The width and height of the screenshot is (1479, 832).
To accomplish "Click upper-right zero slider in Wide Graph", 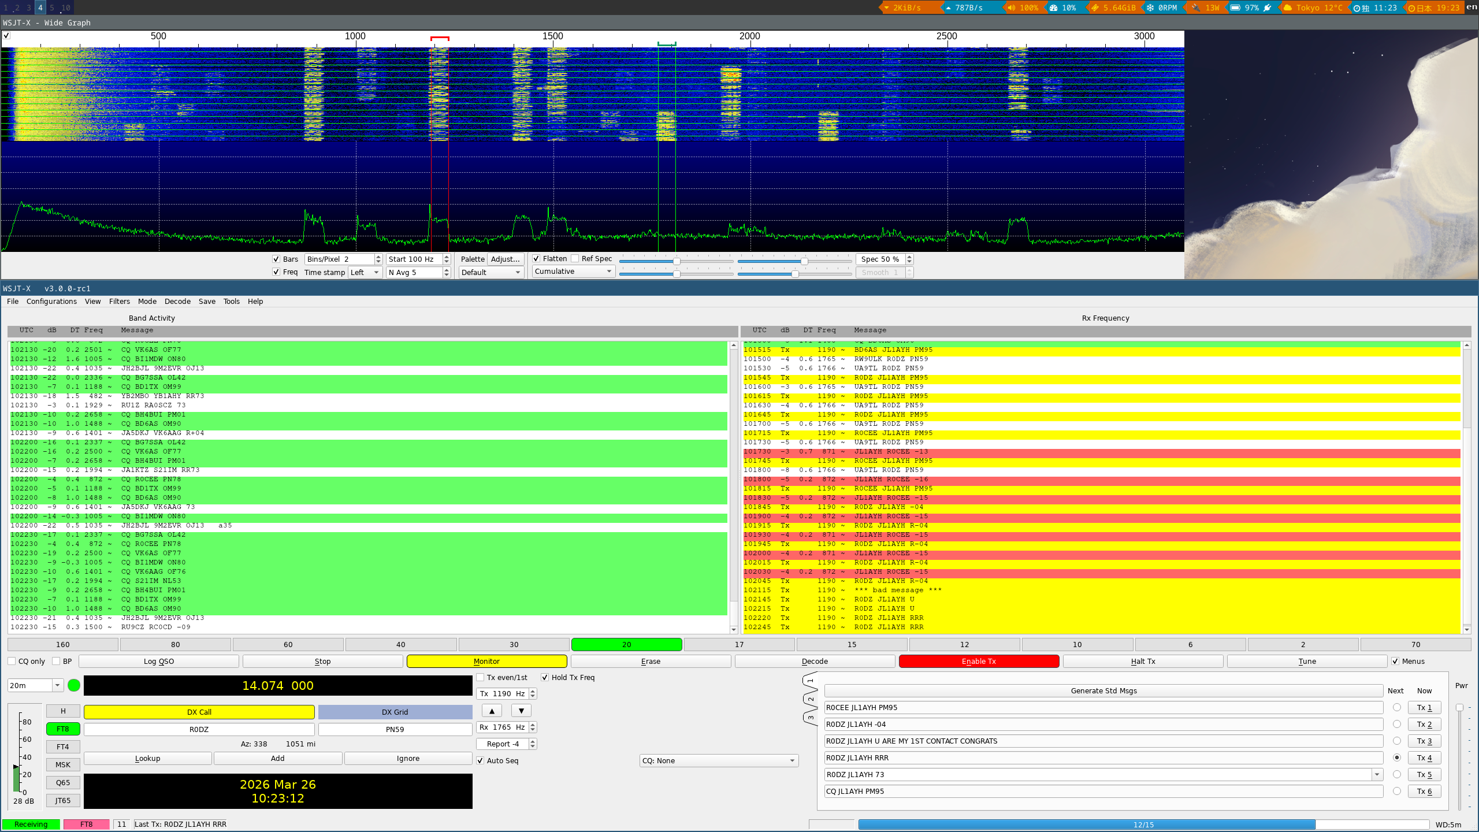I will pos(794,261).
